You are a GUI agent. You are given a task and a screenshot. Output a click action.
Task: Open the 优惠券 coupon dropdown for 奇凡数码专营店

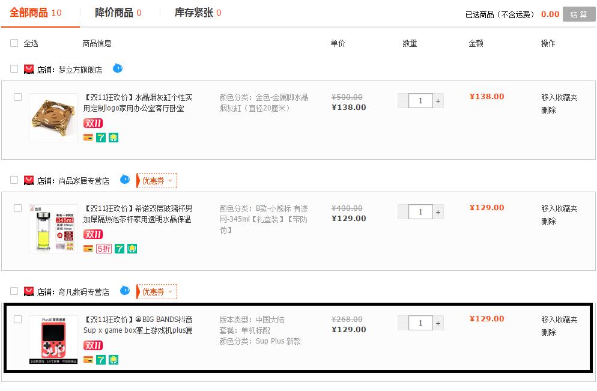coord(156,291)
